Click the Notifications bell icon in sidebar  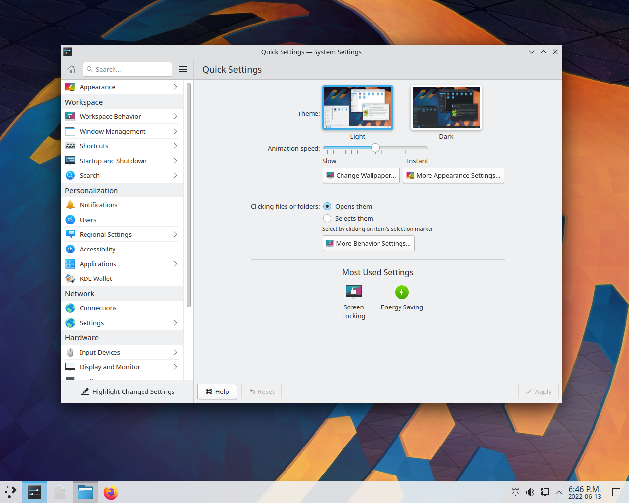tap(70, 205)
